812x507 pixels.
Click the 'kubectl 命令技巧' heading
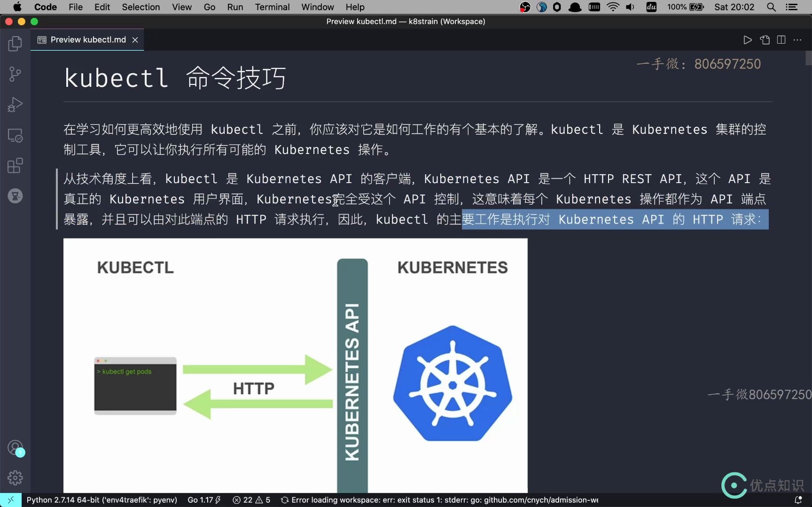175,78
